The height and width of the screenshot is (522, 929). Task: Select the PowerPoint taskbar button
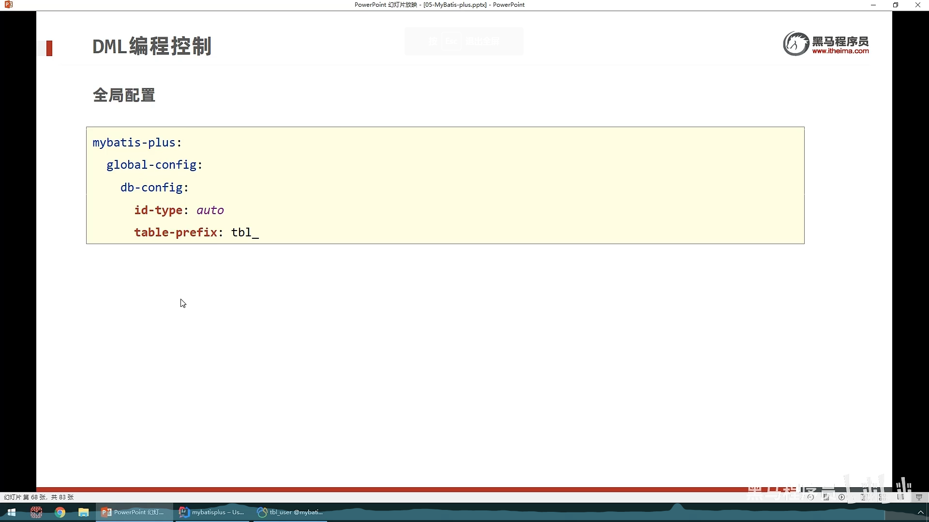pyautogui.click(x=134, y=512)
